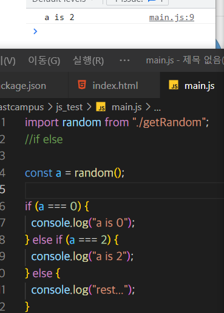The image size is (224, 313).
Task: Click the "a is 2" console output message
Action: coord(59,18)
